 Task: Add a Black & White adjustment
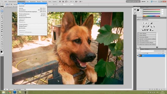(x=149, y=27)
